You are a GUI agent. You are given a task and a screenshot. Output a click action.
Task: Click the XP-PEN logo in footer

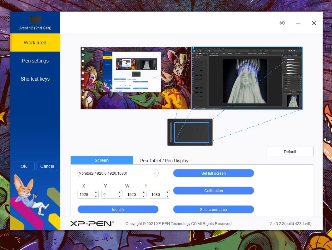[x=92, y=223]
